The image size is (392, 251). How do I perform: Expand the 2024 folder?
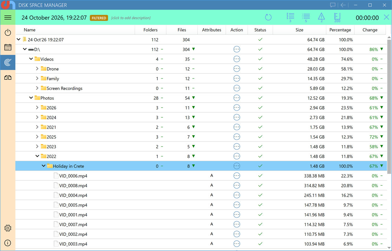37,117
